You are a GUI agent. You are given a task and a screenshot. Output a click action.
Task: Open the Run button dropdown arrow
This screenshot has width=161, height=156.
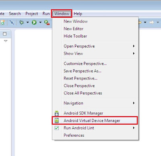[x=40, y=22]
